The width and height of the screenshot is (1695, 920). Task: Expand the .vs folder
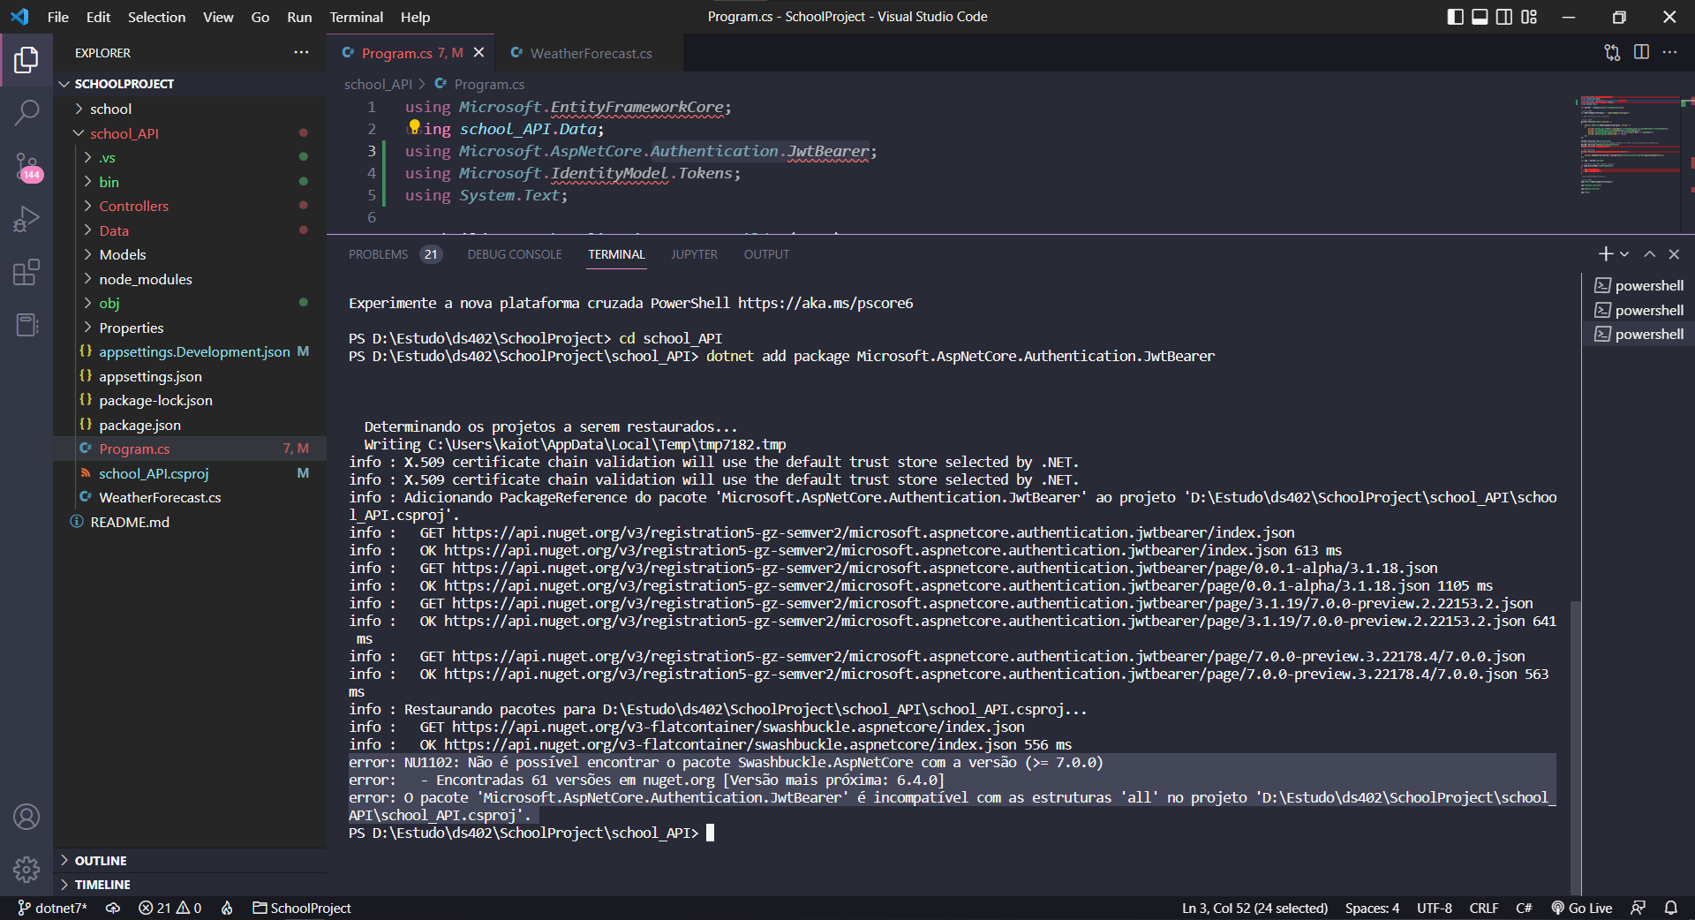(x=190, y=157)
